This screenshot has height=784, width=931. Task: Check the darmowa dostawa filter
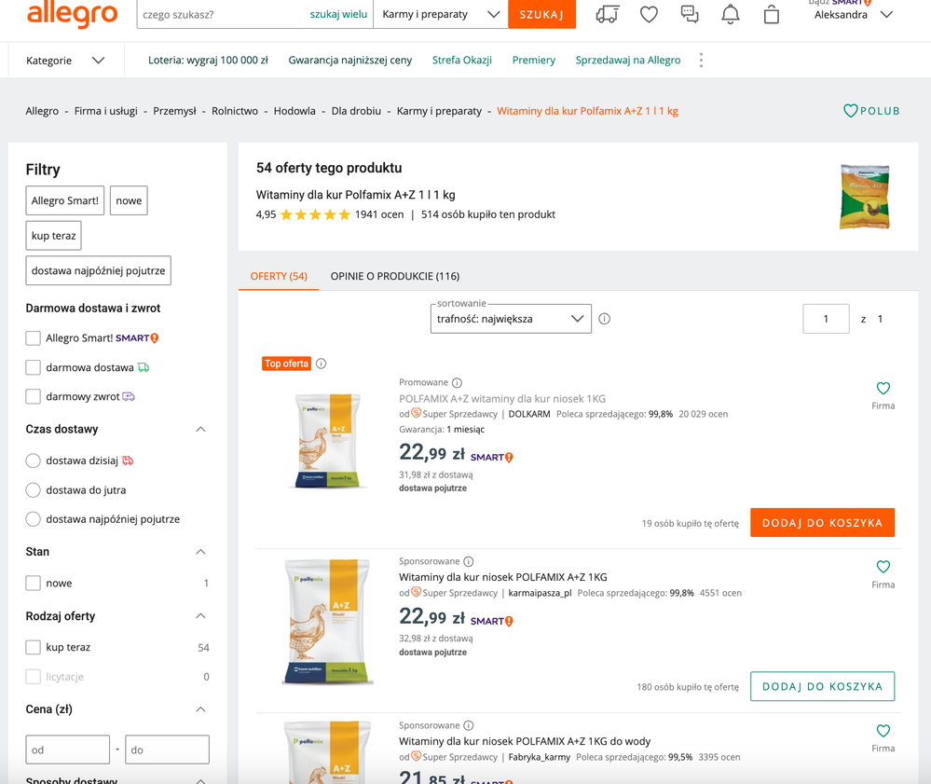pyautogui.click(x=34, y=367)
